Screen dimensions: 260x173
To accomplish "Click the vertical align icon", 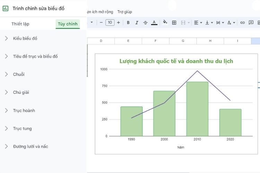I will pos(207,23).
